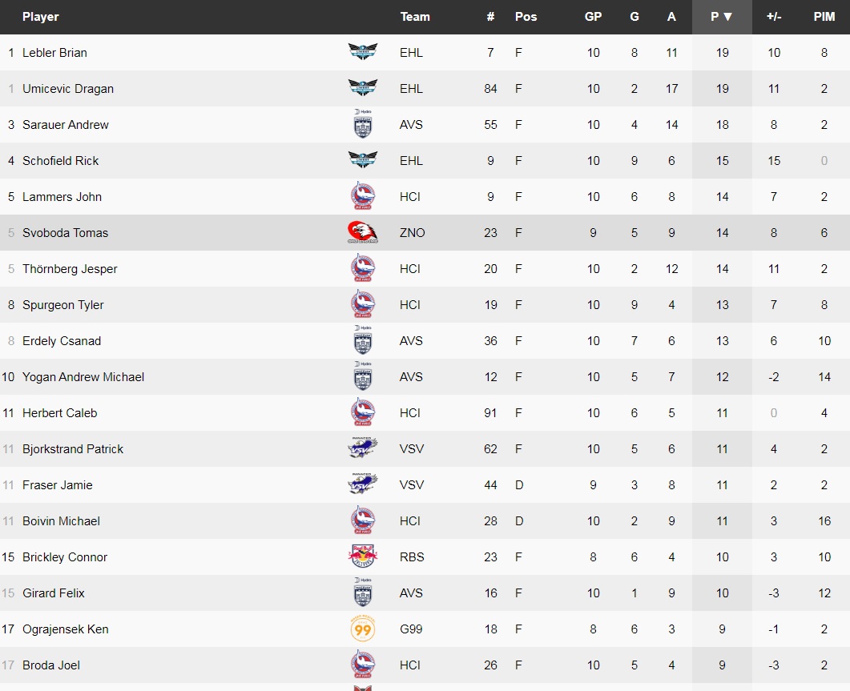Sort by the PIM column header
This screenshot has height=691, width=850.
824,17
